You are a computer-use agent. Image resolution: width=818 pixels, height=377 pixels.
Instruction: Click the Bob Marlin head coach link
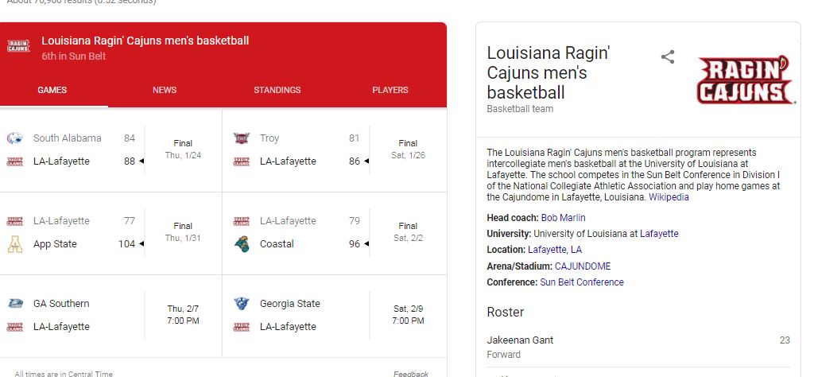[563, 218]
